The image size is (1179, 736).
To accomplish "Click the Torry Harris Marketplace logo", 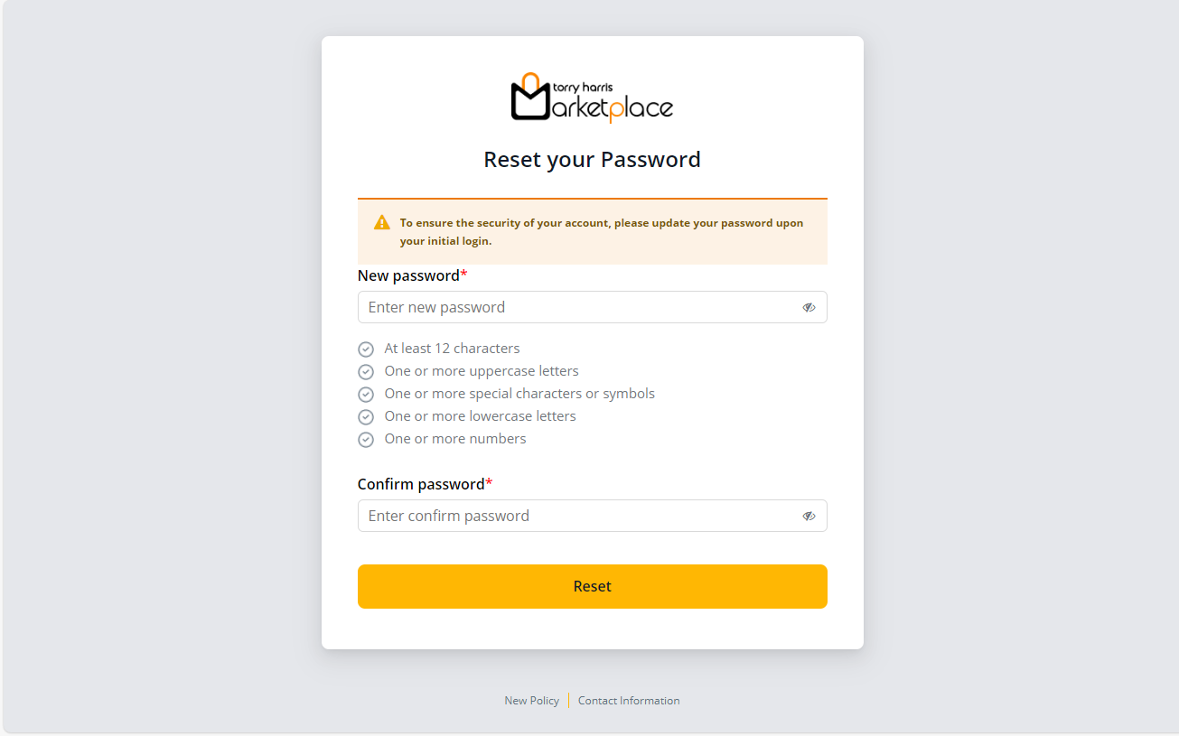I will point(592,98).
